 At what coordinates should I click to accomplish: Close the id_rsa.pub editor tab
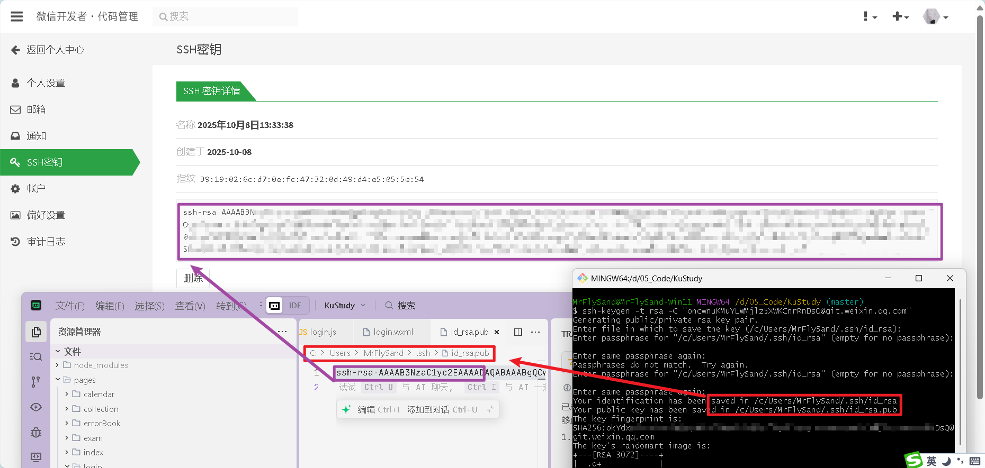click(x=497, y=332)
